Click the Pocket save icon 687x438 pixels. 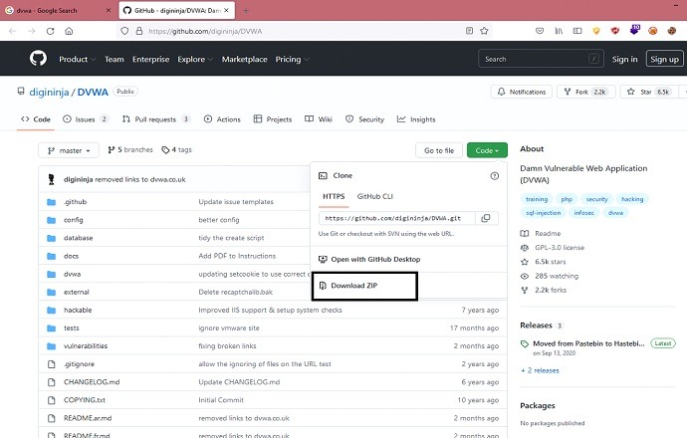click(x=540, y=31)
